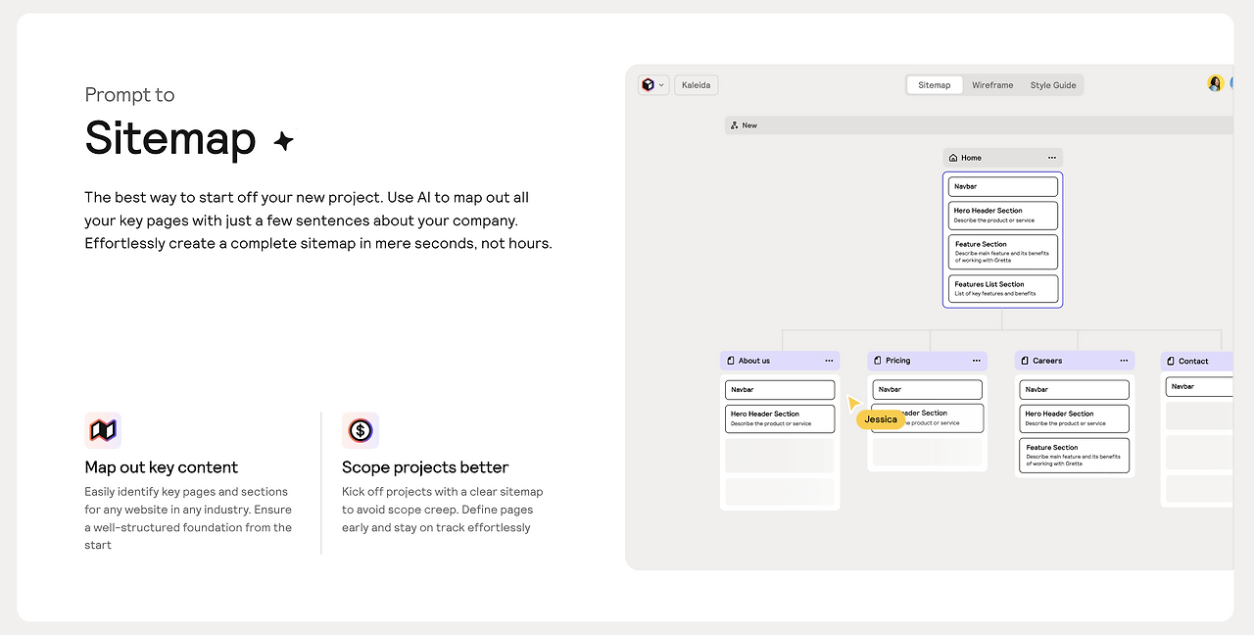Select the Contact Navbar block

(x=1199, y=386)
